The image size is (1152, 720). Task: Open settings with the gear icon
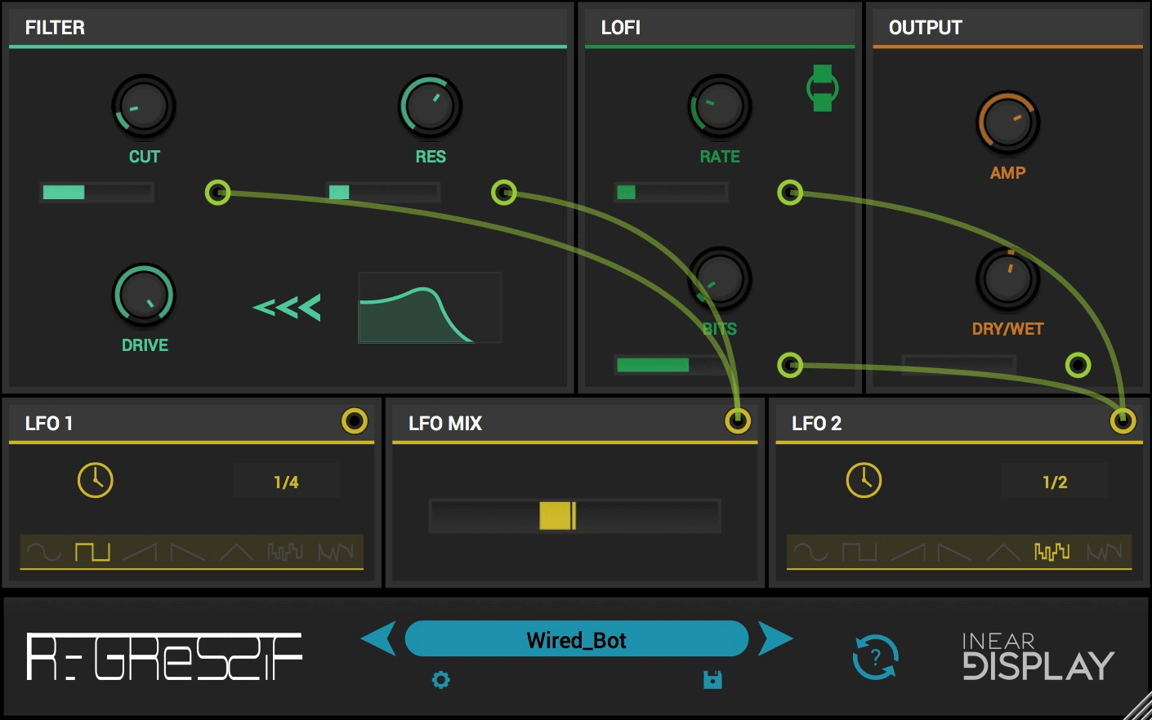(441, 680)
